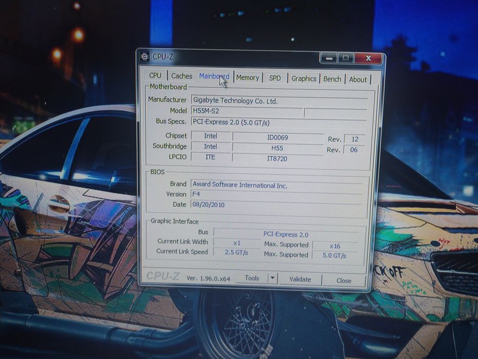Open the Caches tab
The height and width of the screenshot is (359, 478).
click(x=182, y=76)
